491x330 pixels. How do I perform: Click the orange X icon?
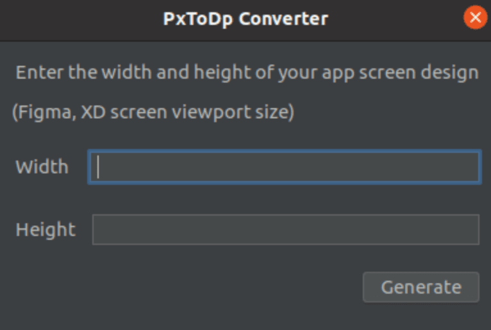pos(476,17)
